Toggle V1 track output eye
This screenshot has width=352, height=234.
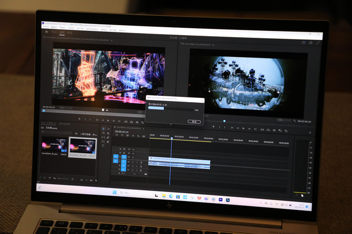[x=133, y=158]
